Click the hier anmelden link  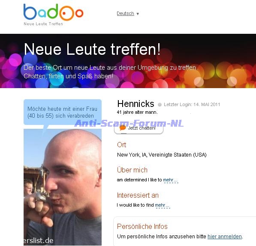click(x=225, y=237)
